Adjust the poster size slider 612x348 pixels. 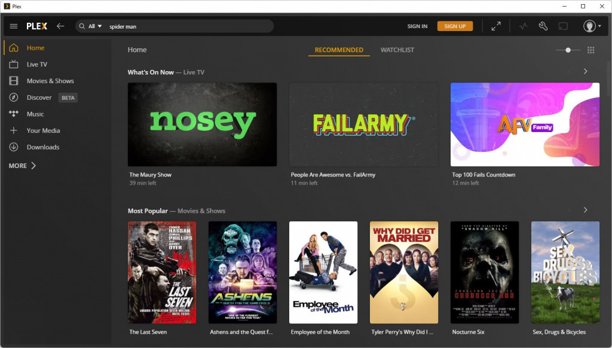click(568, 50)
